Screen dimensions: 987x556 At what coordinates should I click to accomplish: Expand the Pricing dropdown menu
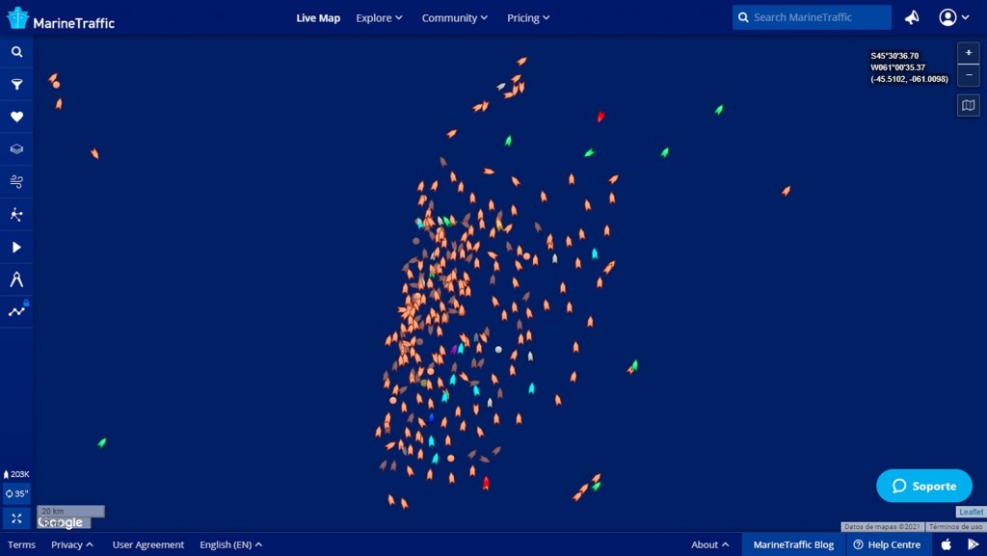coord(528,17)
